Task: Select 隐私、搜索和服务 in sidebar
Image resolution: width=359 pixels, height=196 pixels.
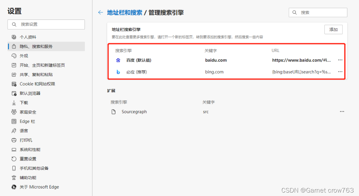Action: click(46, 47)
